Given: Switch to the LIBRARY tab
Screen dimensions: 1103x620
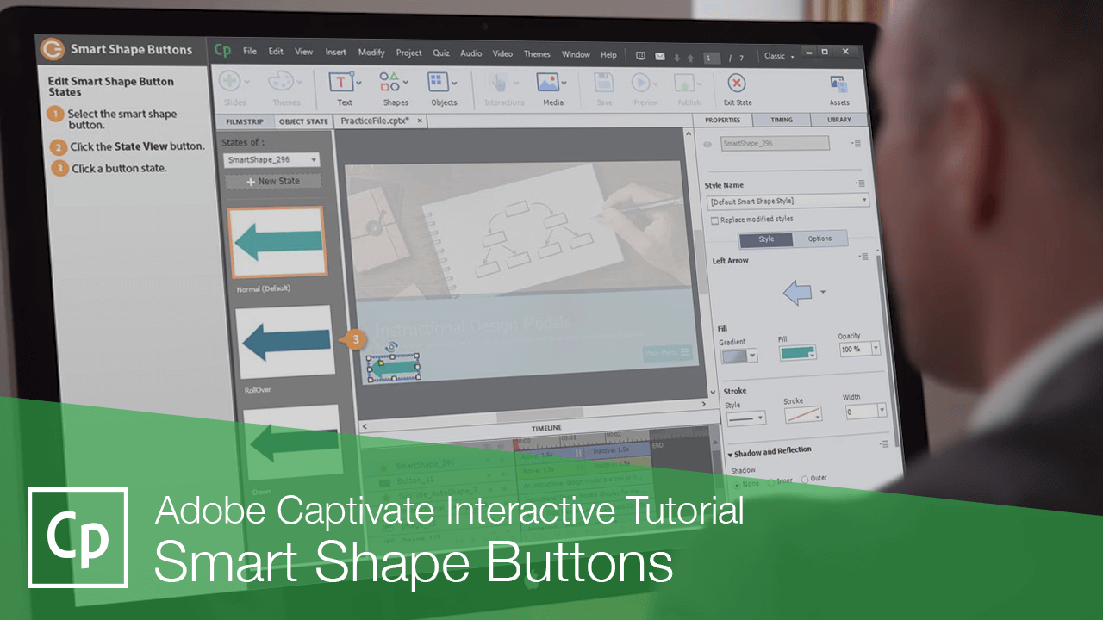Looking at the screenshot, I should tap(840, 120).
